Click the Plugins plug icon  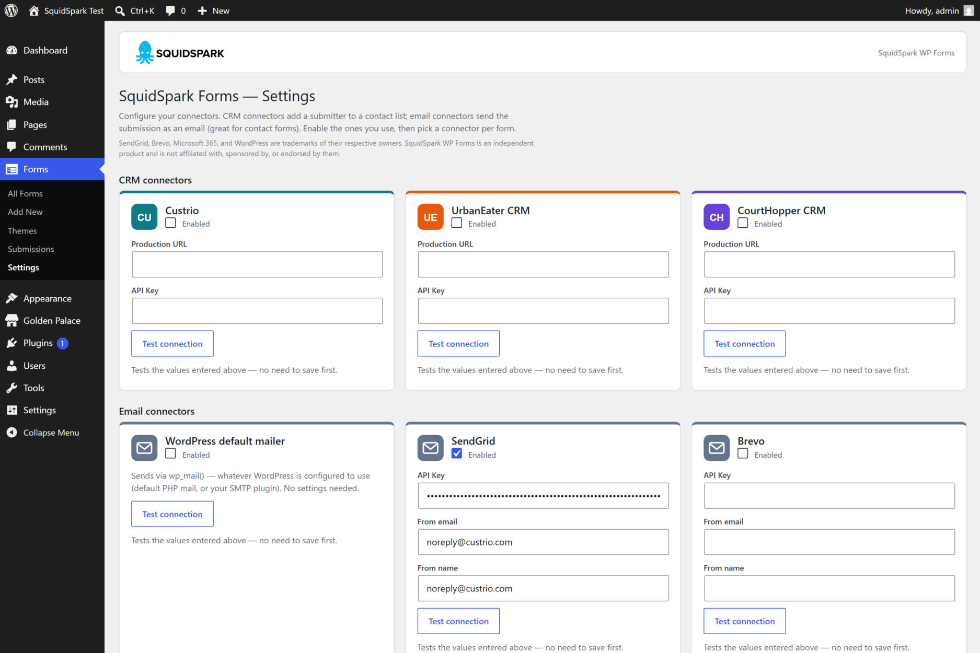11,343
